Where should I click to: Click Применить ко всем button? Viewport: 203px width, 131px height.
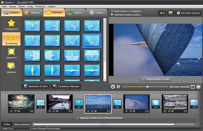36,86
